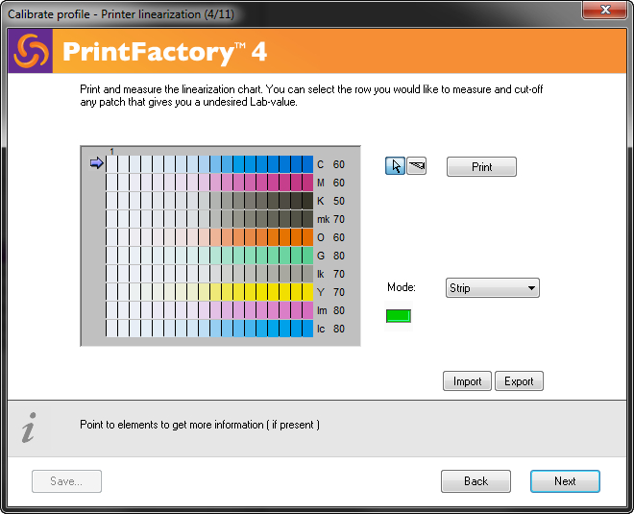Click the PrintFactory swirl logo
The image size is (634, 514).
click(x=31, y=51)
